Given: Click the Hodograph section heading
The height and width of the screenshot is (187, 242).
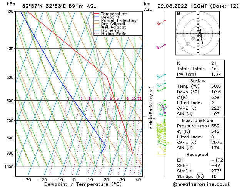Looking at the screenshot, I should (x=198, y=154).
